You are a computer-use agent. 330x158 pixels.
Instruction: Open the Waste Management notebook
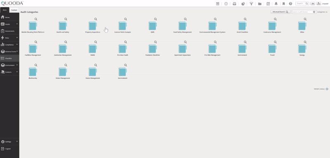[x=92, y=72]
